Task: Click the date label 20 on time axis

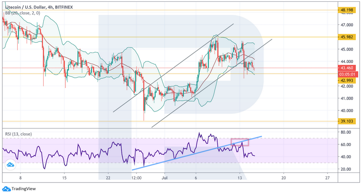Action: click(x=283, y=178)
